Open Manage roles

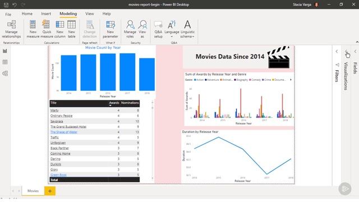click(x=130, y=29)
